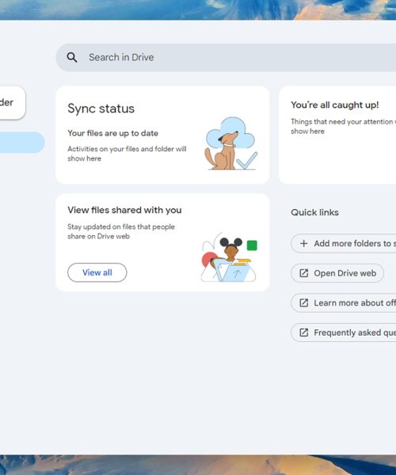
Task: Click external-link icon beside Frequently asked
Action: pos(303,332)
